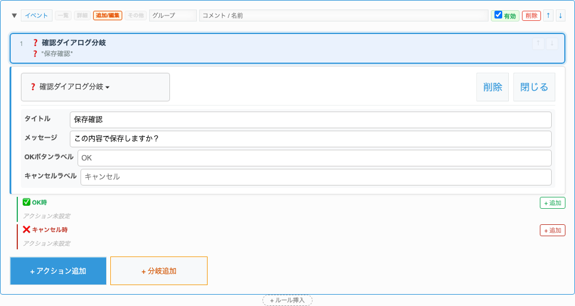The image size is (575, 306).
Task: Click the コメント / 名前 input field
Action: coord(344,16)
